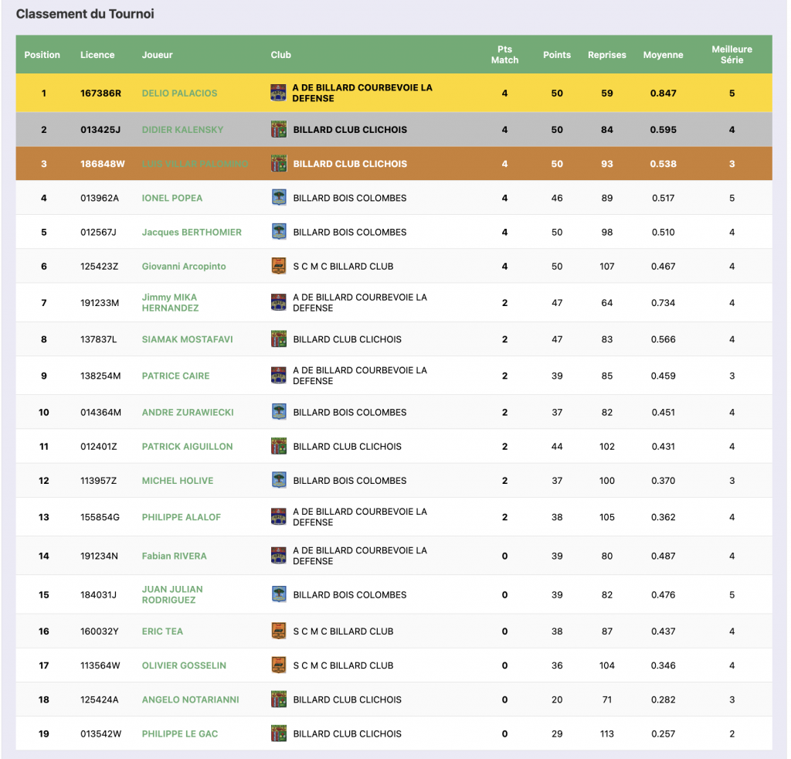Screen dimensions: 791x759
Task: Click Billard Club Clichois logo in Didier Kalensky row
Action: pos(279,129)
